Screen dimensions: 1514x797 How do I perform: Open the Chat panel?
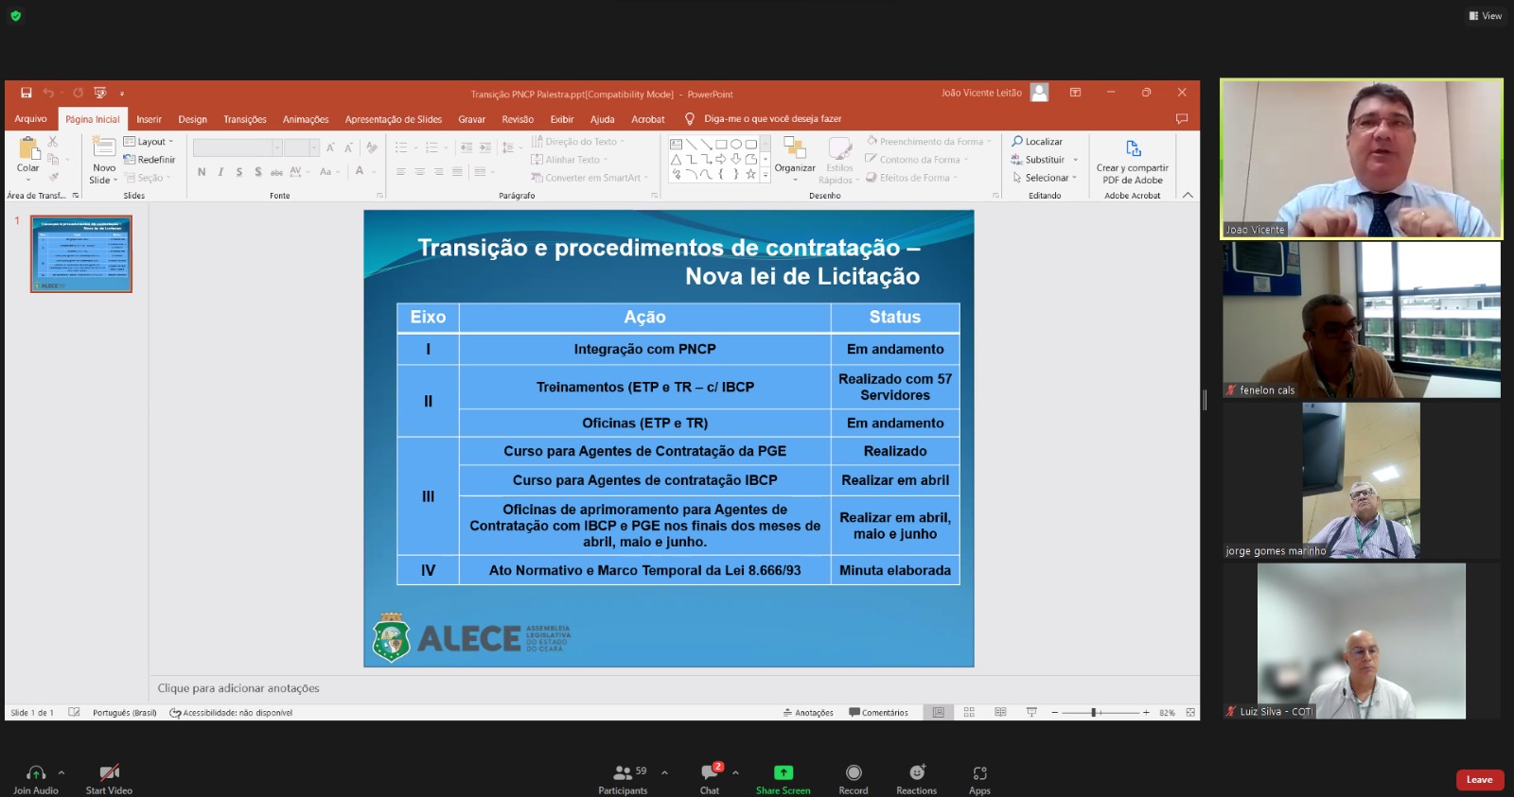pyautogui.click(x=710, y=772)
